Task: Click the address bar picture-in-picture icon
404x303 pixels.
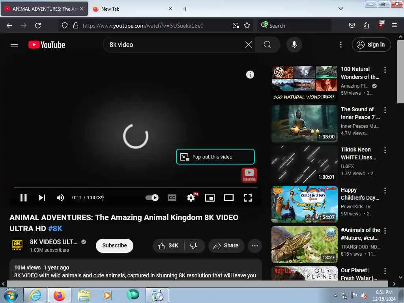Action: pyautogui.click(x=236, y=26)
